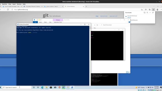Open Microsoft Store from the taskbar
The height and width of the screenshot is (91, 162).
(51, 87)
